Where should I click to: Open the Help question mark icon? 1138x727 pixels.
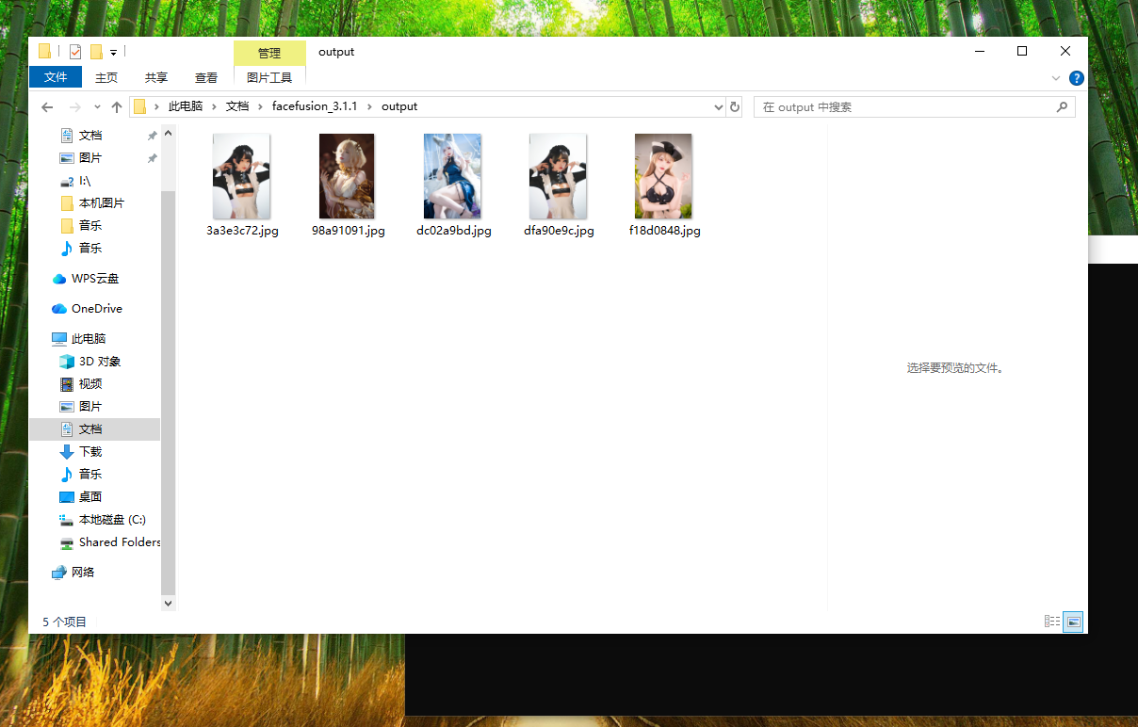(1076, 78)
